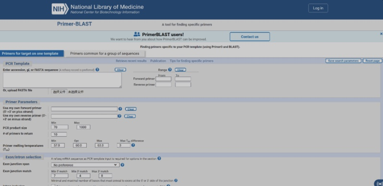Click Max Tm difference field

click(124, 145)
